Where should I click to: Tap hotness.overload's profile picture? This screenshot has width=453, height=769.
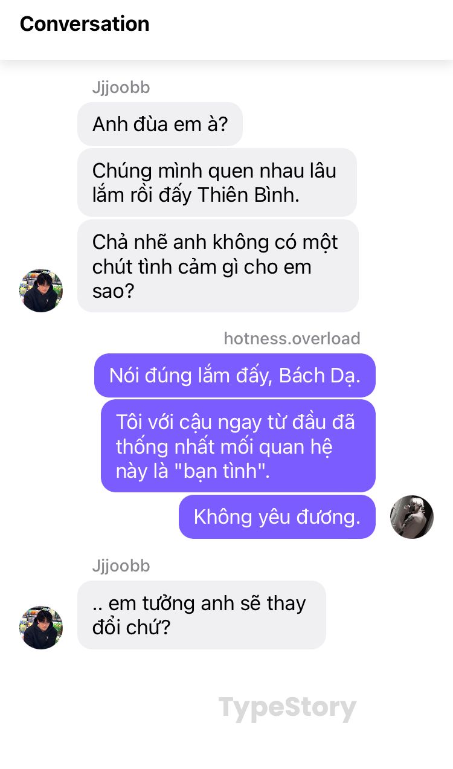pos(412,517)
